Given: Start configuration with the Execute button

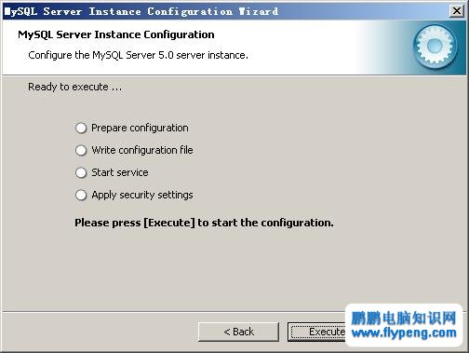Looking at the screenshot, I should (x=317, y=332).
